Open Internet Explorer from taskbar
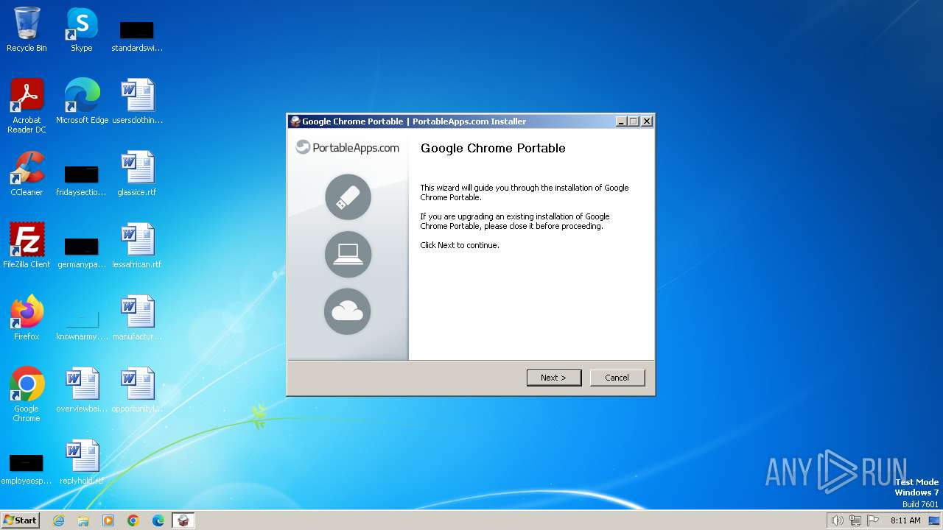The width and height of the screenshot is (943, 530). click(58, 520)
